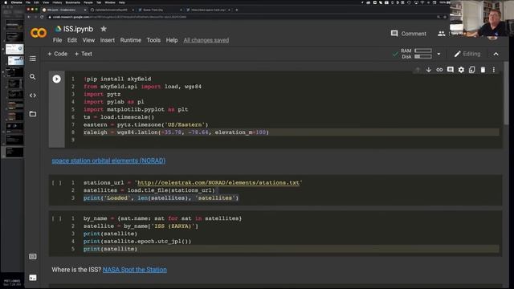Open the Files folder panel
The width and height of the screenshot is (514, 289).
pos(32,114)
